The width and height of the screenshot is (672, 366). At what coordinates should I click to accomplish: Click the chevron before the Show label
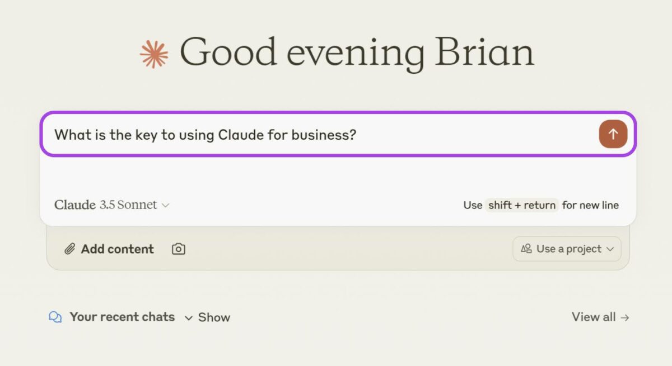click(x=189, y=318)
